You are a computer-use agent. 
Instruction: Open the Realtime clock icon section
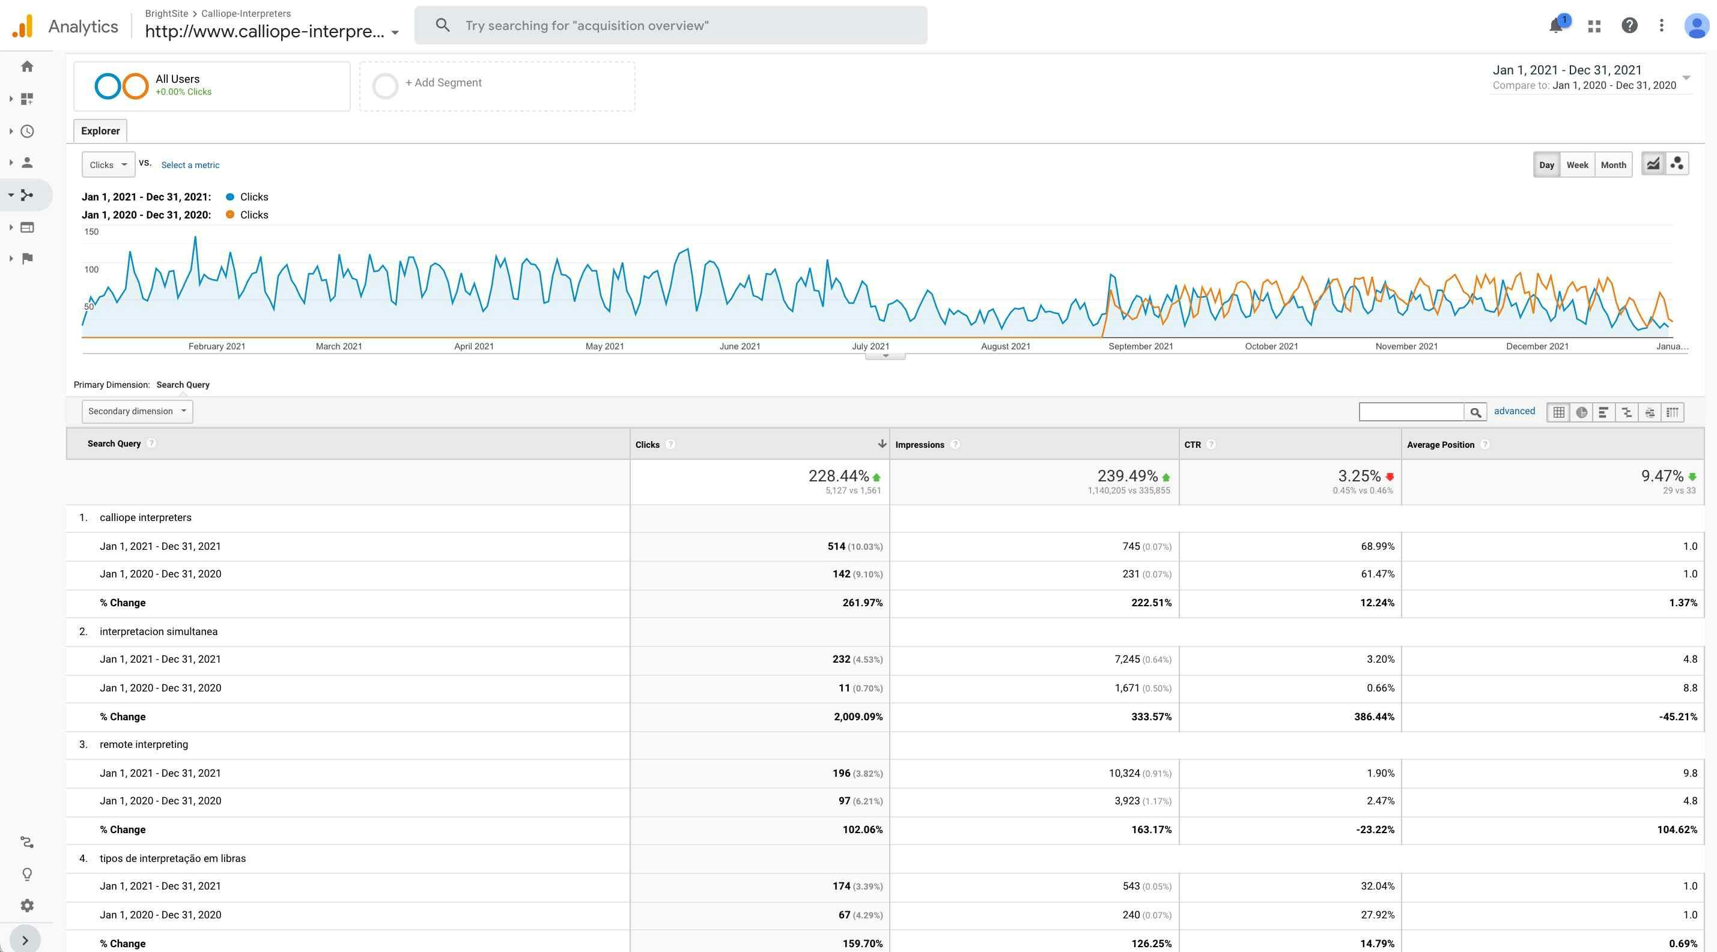click(27, 131)
